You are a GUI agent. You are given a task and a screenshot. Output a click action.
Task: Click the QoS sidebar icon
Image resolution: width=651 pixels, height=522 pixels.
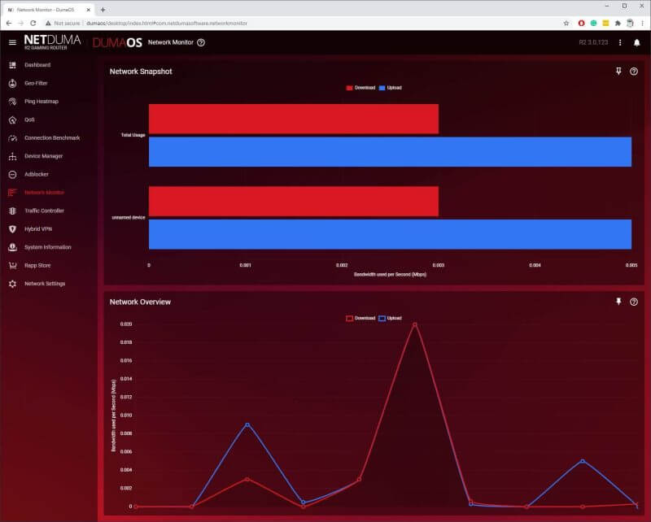12,120
